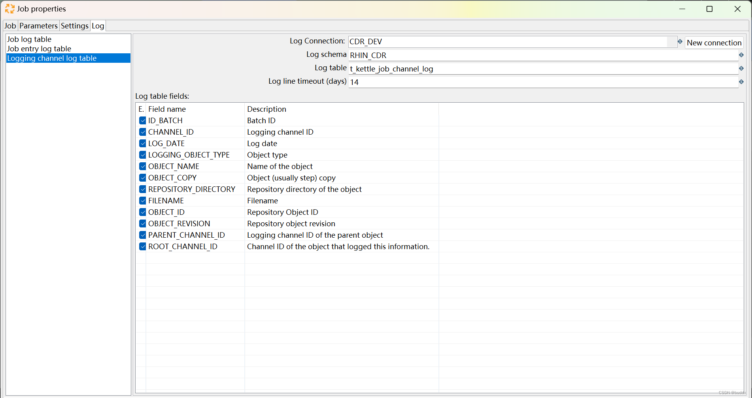Toggle the OBJECT_NAME field checkbox
The height and width of the screenshot is (398, 752).
pos(143,166)
